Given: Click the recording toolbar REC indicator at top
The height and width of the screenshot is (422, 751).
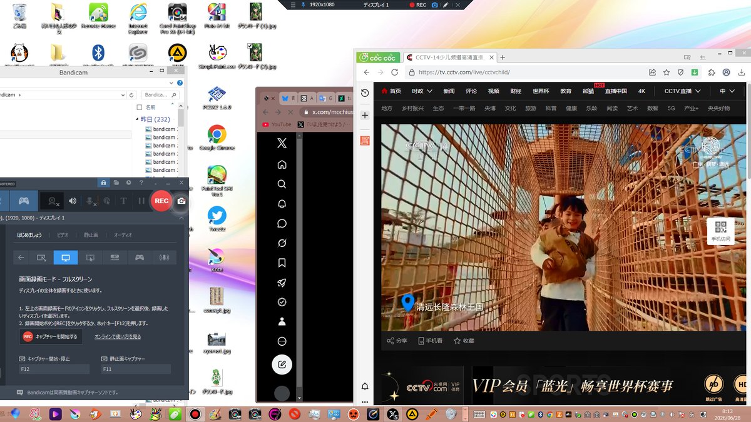Looking at the screenshot, I should 418,5.
